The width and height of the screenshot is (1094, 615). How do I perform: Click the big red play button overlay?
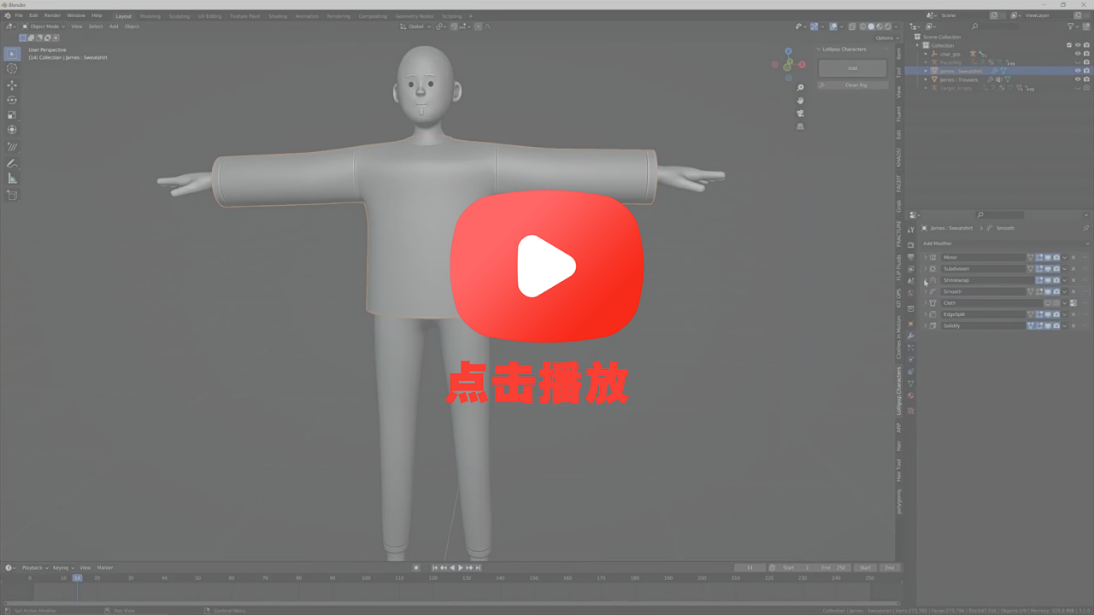click(547, 268)
